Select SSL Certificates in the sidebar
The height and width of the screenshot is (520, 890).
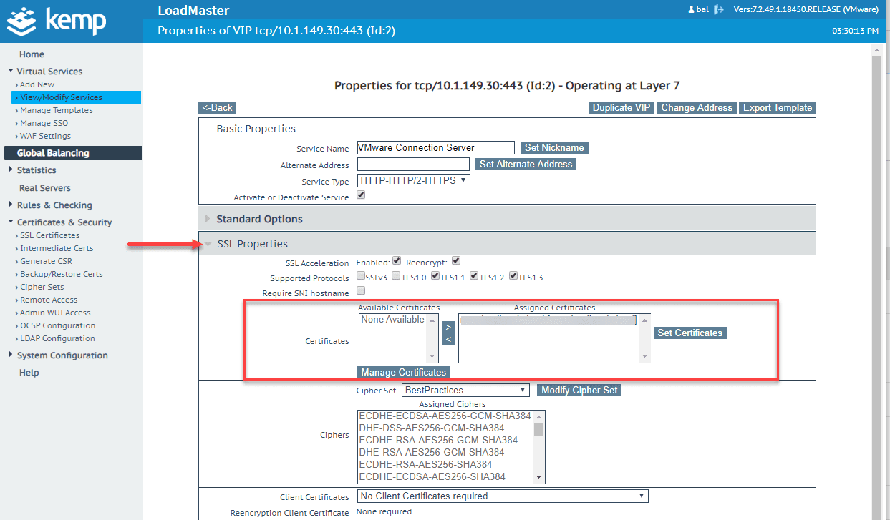click(49, 235)
